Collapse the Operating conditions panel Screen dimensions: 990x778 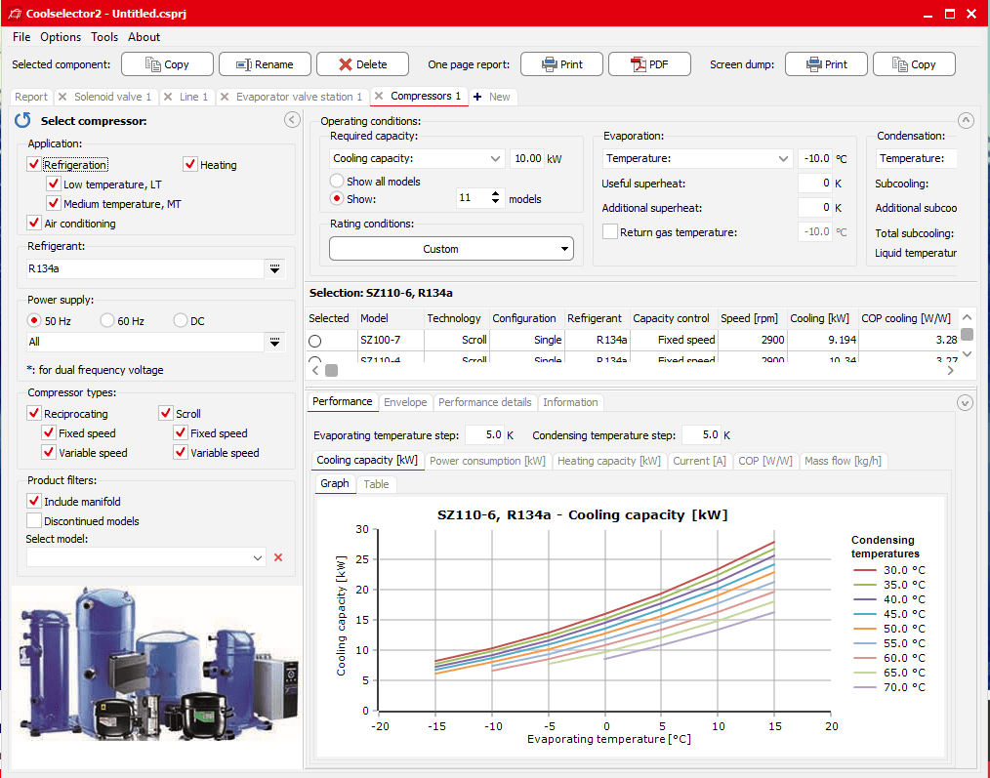tap(966, 120)
